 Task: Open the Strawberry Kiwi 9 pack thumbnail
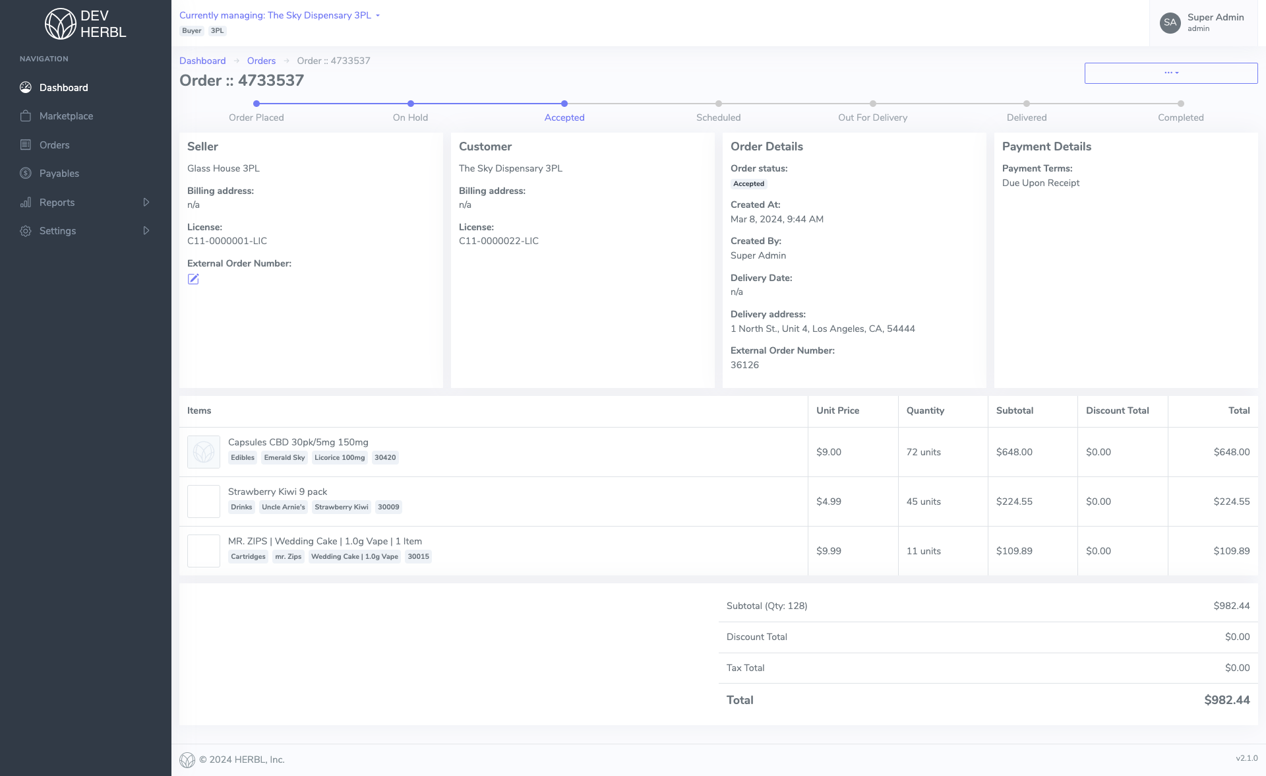click(x=204, y=501)
